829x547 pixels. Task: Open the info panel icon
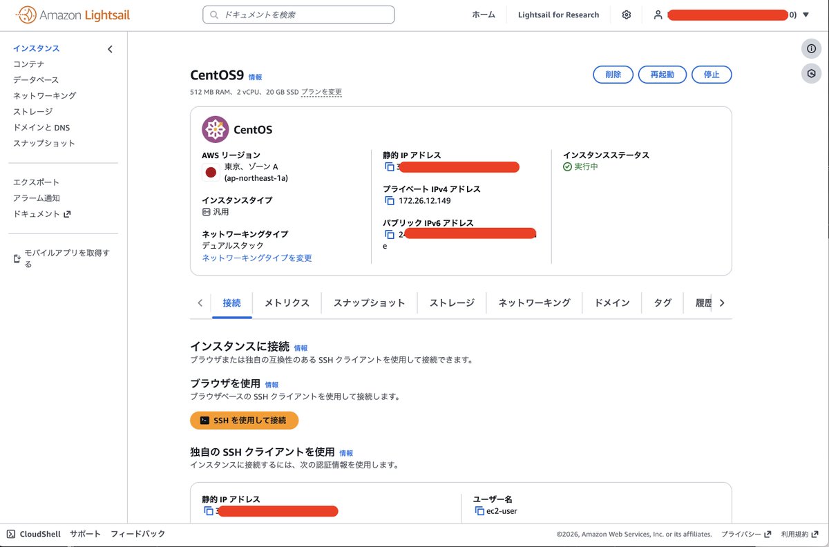[811, 48]
